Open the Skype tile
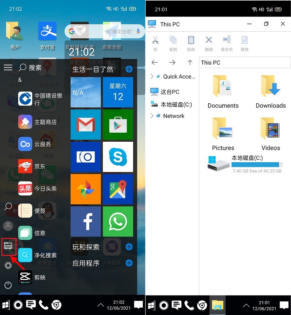 pos(118,157)
